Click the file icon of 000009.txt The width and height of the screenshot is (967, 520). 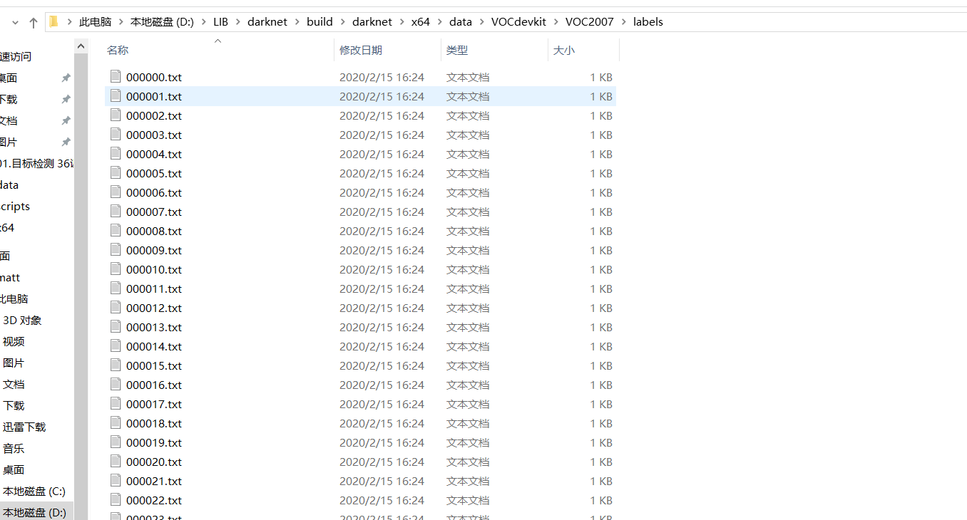116,249
